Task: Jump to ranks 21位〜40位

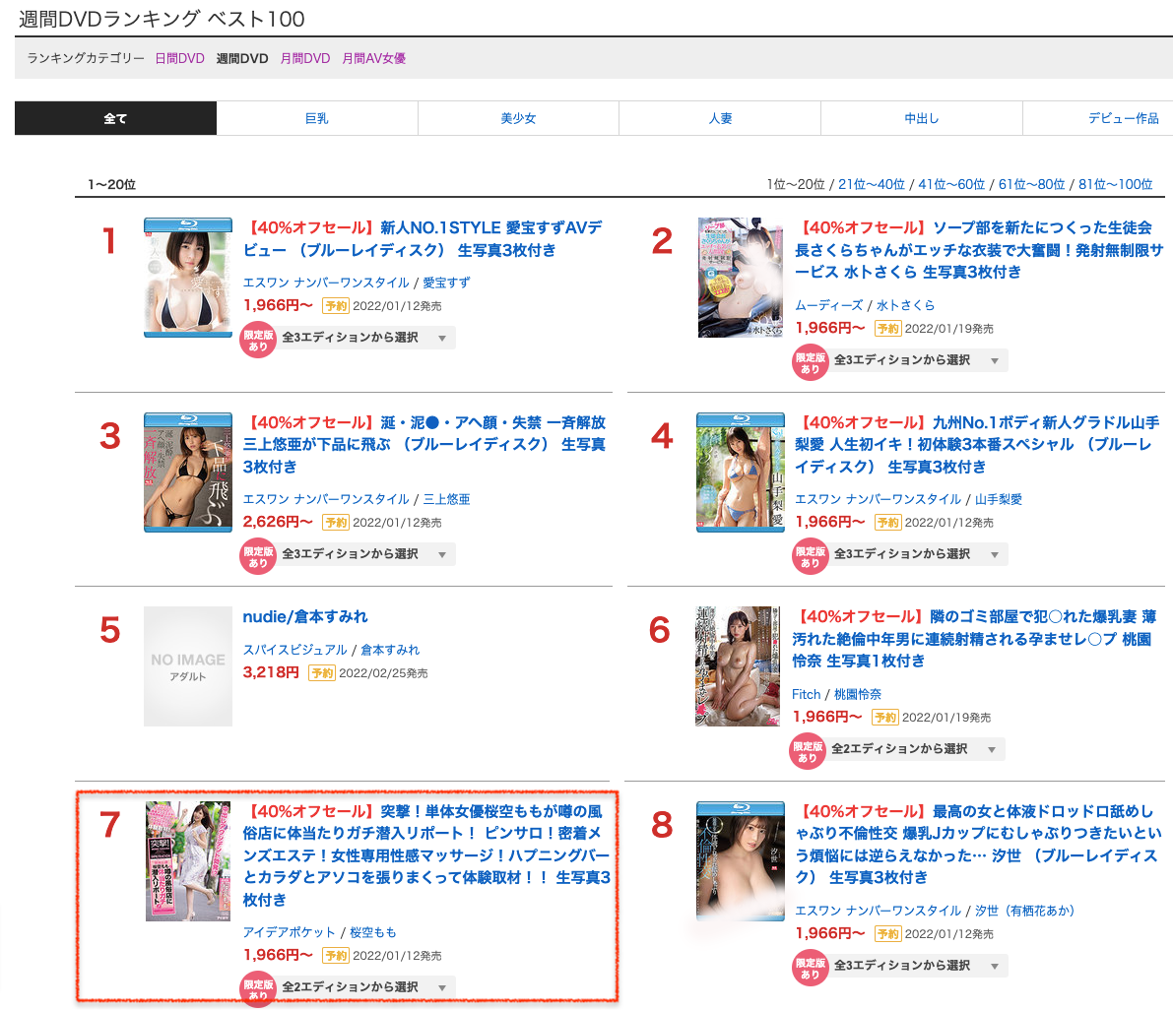Action: tap(872, 184)
